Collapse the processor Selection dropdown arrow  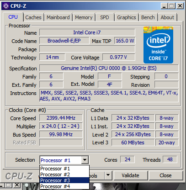[x=85, y=160]
